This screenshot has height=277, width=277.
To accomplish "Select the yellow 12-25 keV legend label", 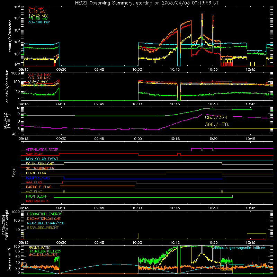I will point(38,15).
